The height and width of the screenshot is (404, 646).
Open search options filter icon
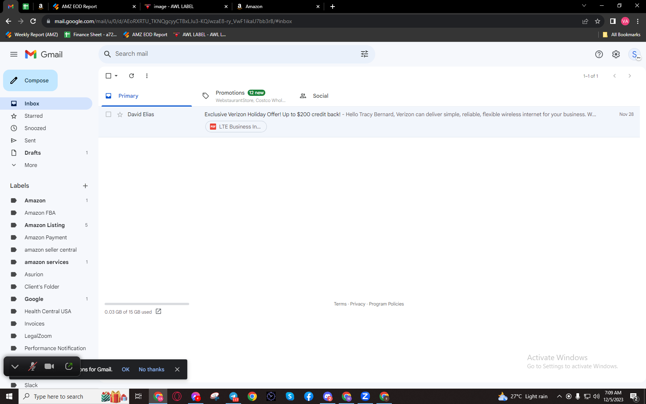[x=365, y=54]
